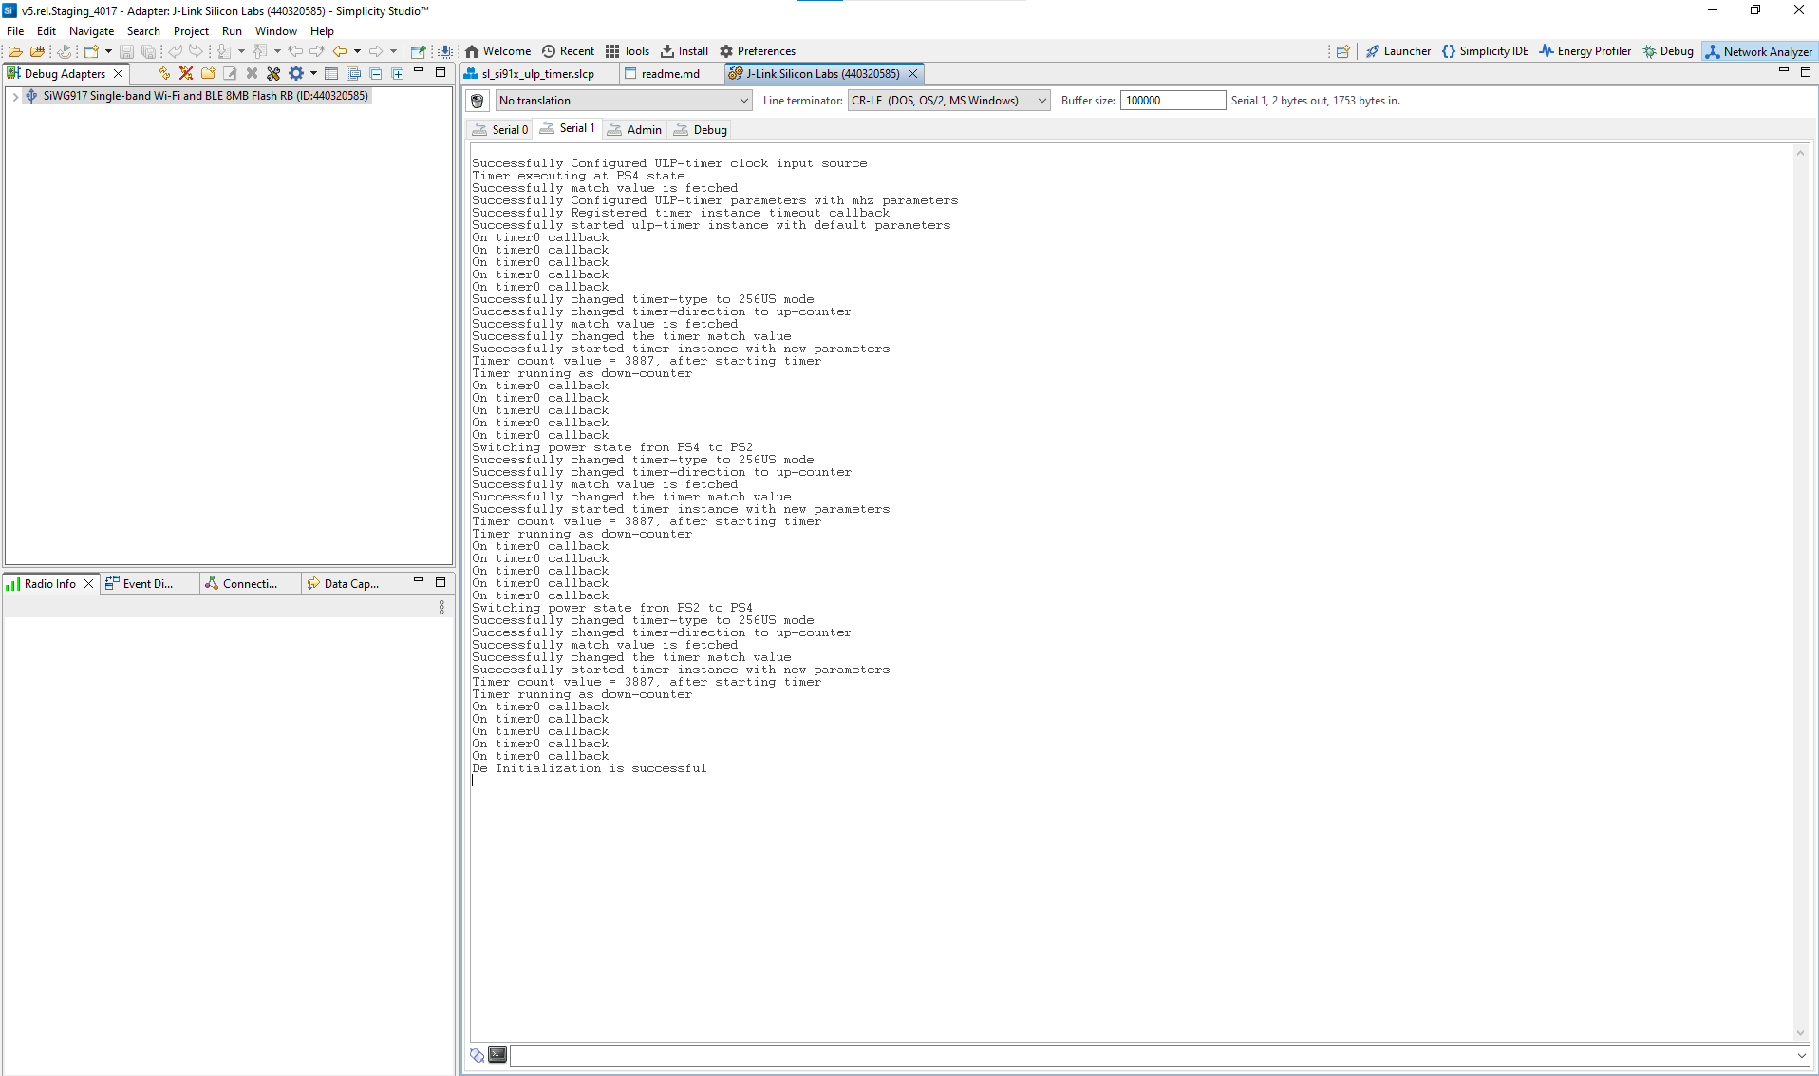Open the Adapter Configuration wrench icon

click(273, 73)
